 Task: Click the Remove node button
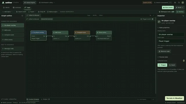pos(164,51)
